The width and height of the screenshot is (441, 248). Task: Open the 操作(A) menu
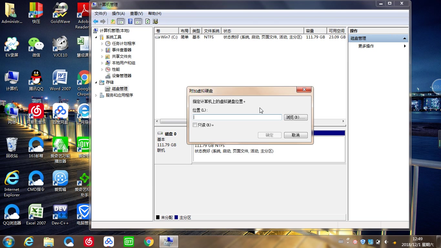click(x=118, y=13)
